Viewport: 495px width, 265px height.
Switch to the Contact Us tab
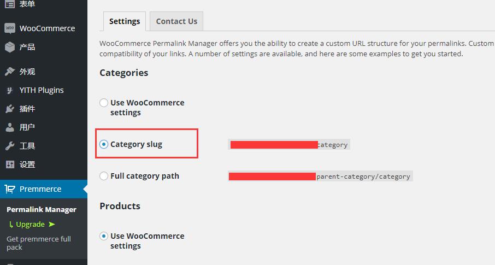176,21
